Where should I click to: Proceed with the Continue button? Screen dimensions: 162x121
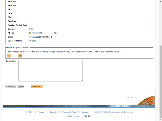click(x=37, y=87)
